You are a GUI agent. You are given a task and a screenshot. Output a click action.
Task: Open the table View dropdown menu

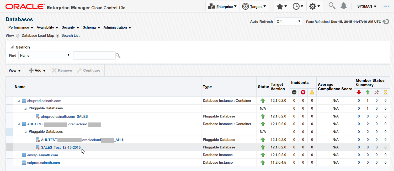[15, 70]
